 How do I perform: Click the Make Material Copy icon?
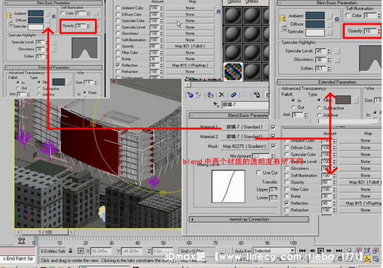233,95
